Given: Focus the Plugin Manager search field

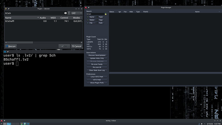Looking at the screenshot, I should pyautogui.click(x=95, y=14).
